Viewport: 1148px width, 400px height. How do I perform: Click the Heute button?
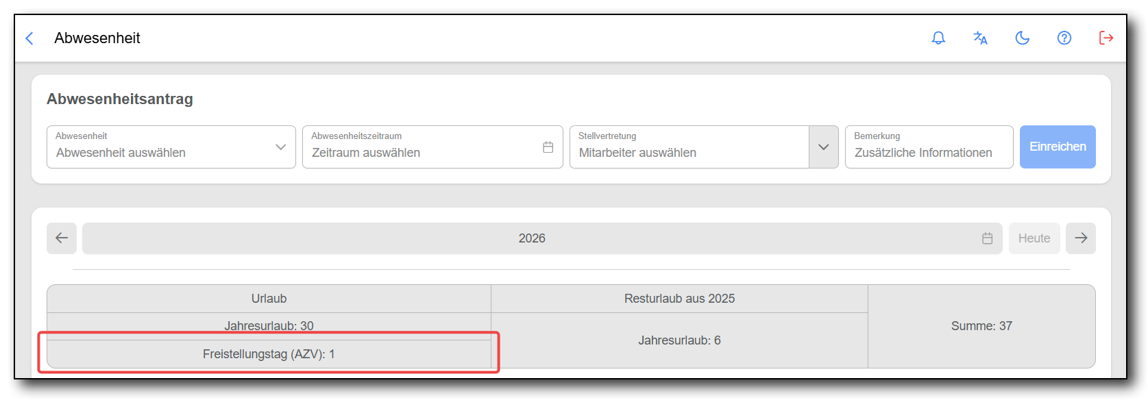[x=1034, y=238]
